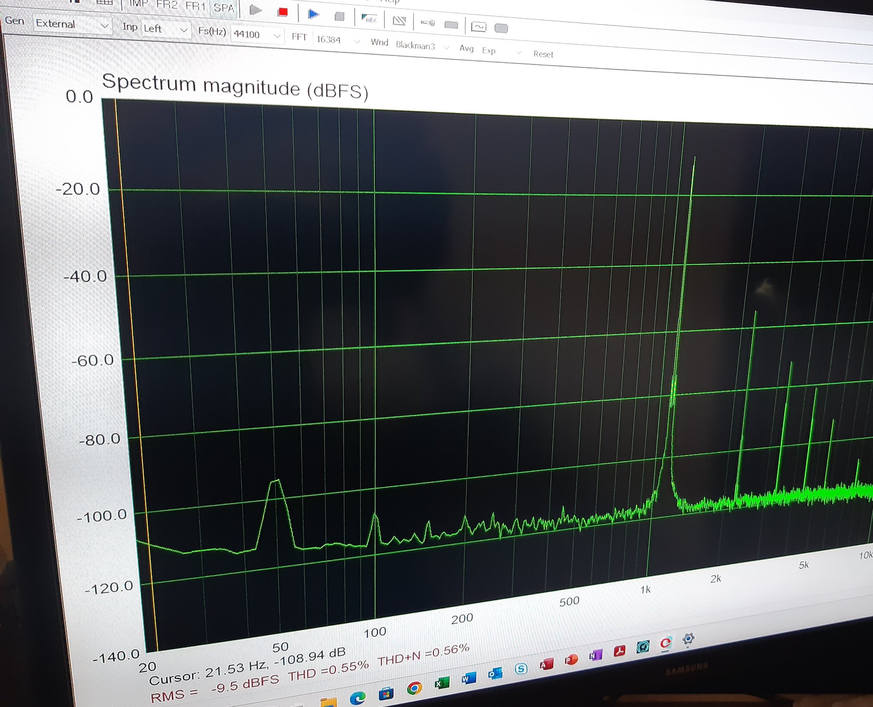Click the 'THD+N =0.56%' value
This screenshot has width=873, height=707.
click(x=423, y=655)
